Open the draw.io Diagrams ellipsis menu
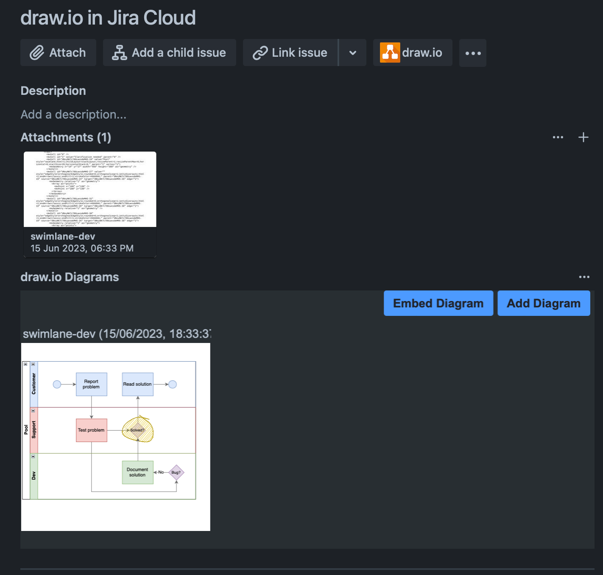Image resolution: width=603 pixels, height=575 pixels. click(584, 276)
